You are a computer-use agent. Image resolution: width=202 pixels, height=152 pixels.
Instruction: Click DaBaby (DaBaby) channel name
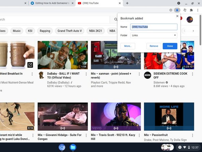point(58,83)
